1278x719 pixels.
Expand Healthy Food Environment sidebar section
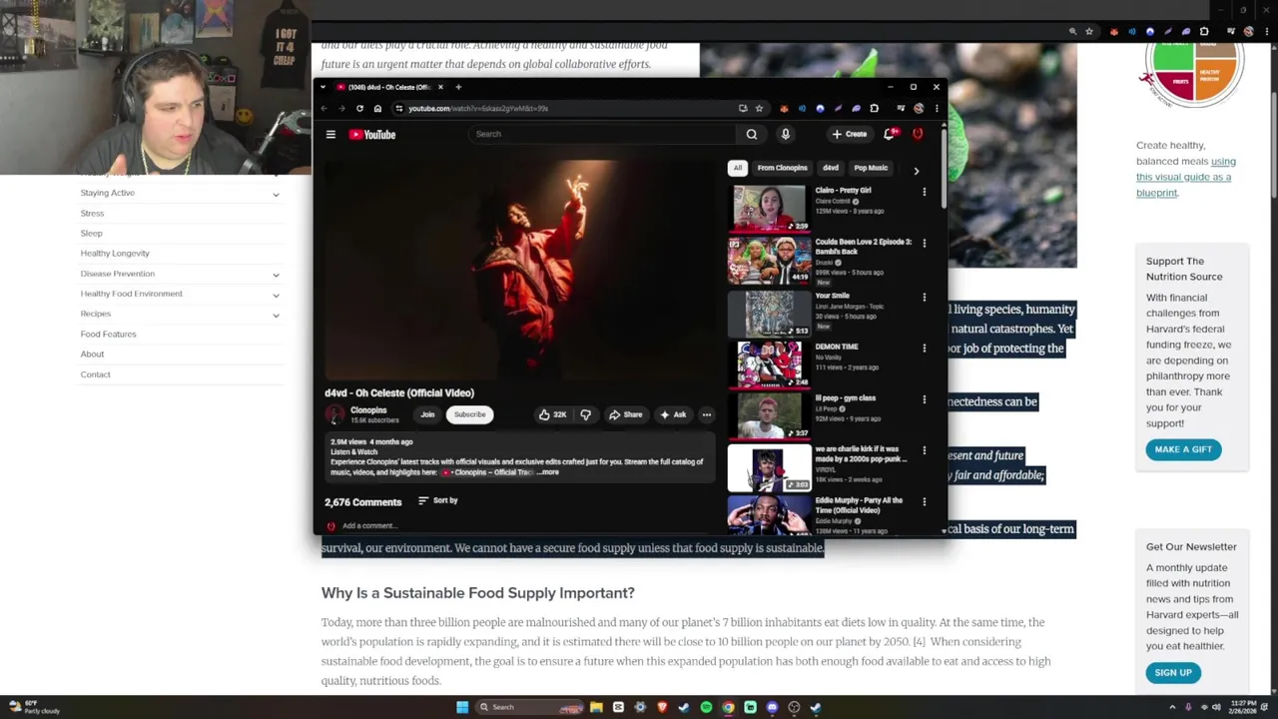click(x=276, y=295)
